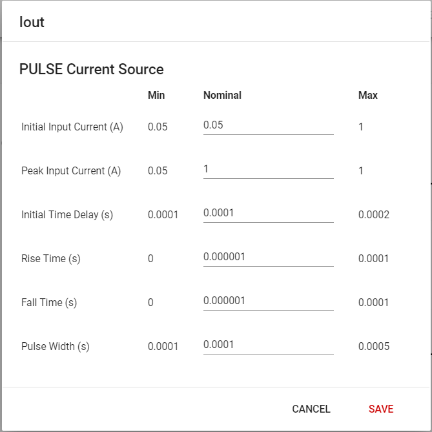Click the Initial Input Current nominal field
The width and height of the screenshot is (432, 432).
click(x=268, y=125)
